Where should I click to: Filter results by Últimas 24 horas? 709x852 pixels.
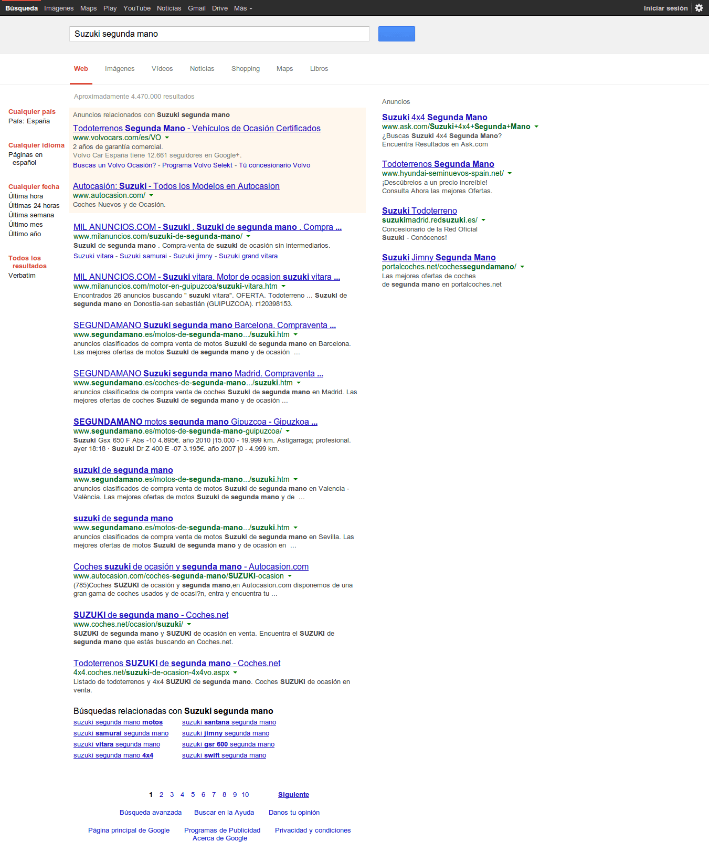[x=34, y=206]
